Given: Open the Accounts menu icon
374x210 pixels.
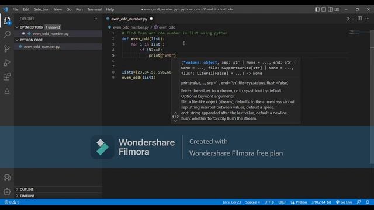Looking at the screenshot, I should [7, 178].
